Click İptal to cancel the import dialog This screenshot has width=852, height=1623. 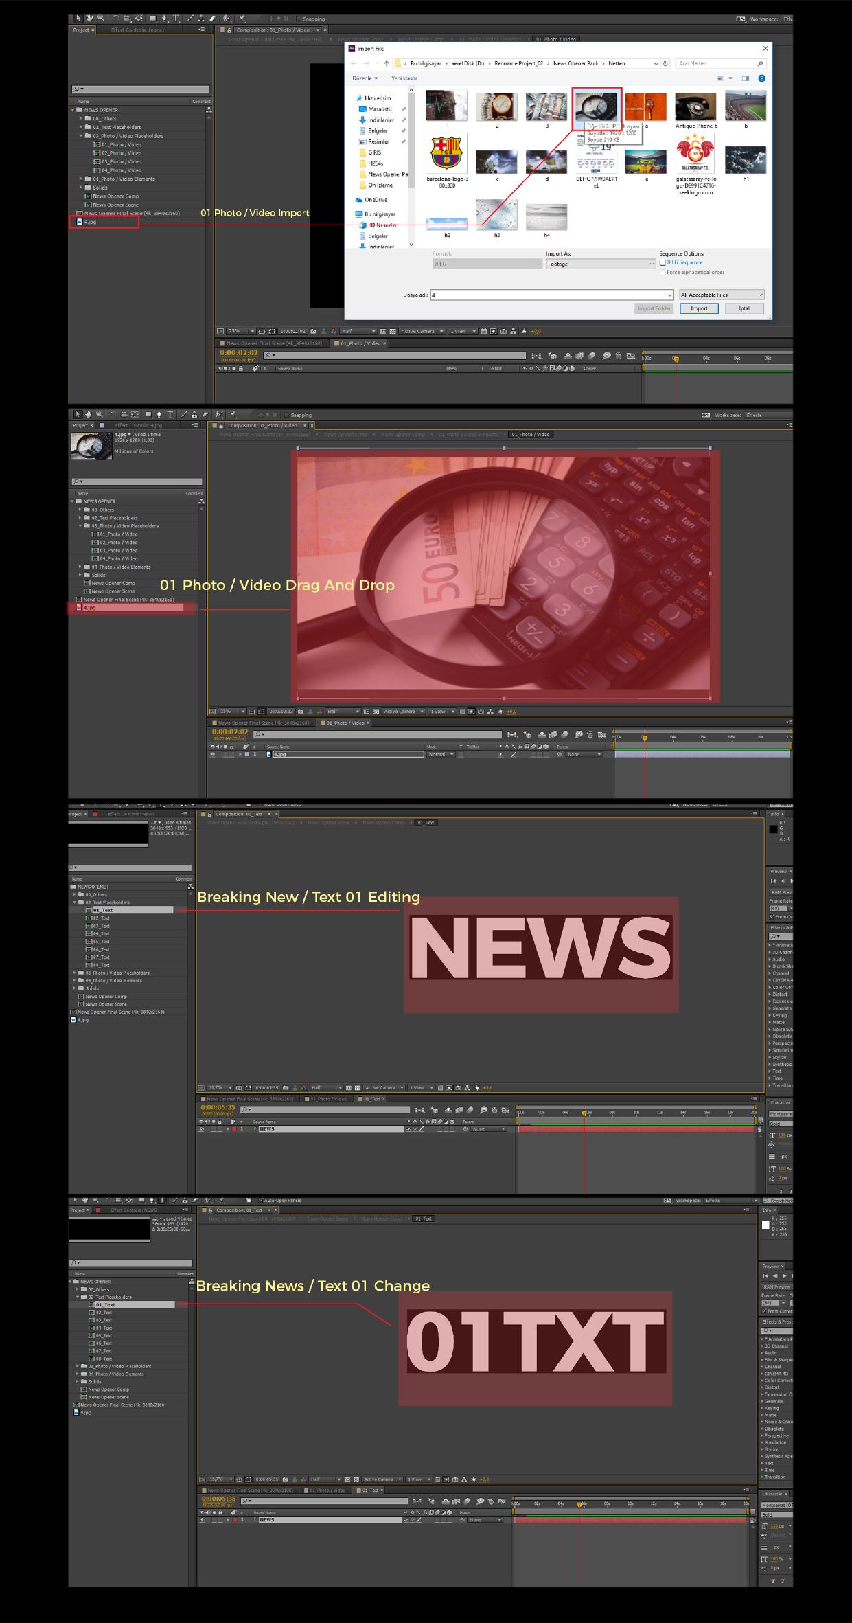pos(744,308)
